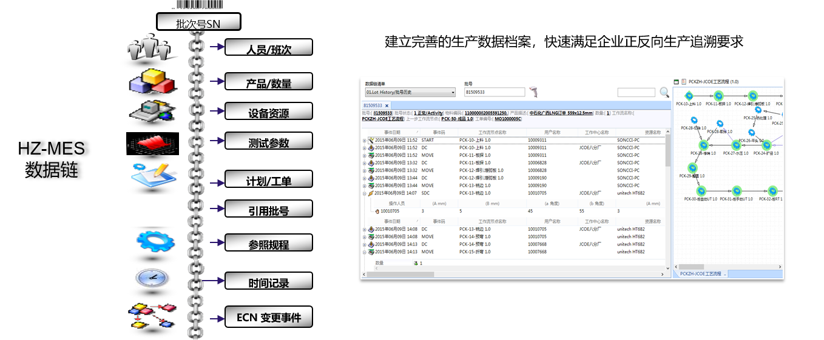
Task: Click the PCK-31-板手动UT node icon
Action: point(737,191)
